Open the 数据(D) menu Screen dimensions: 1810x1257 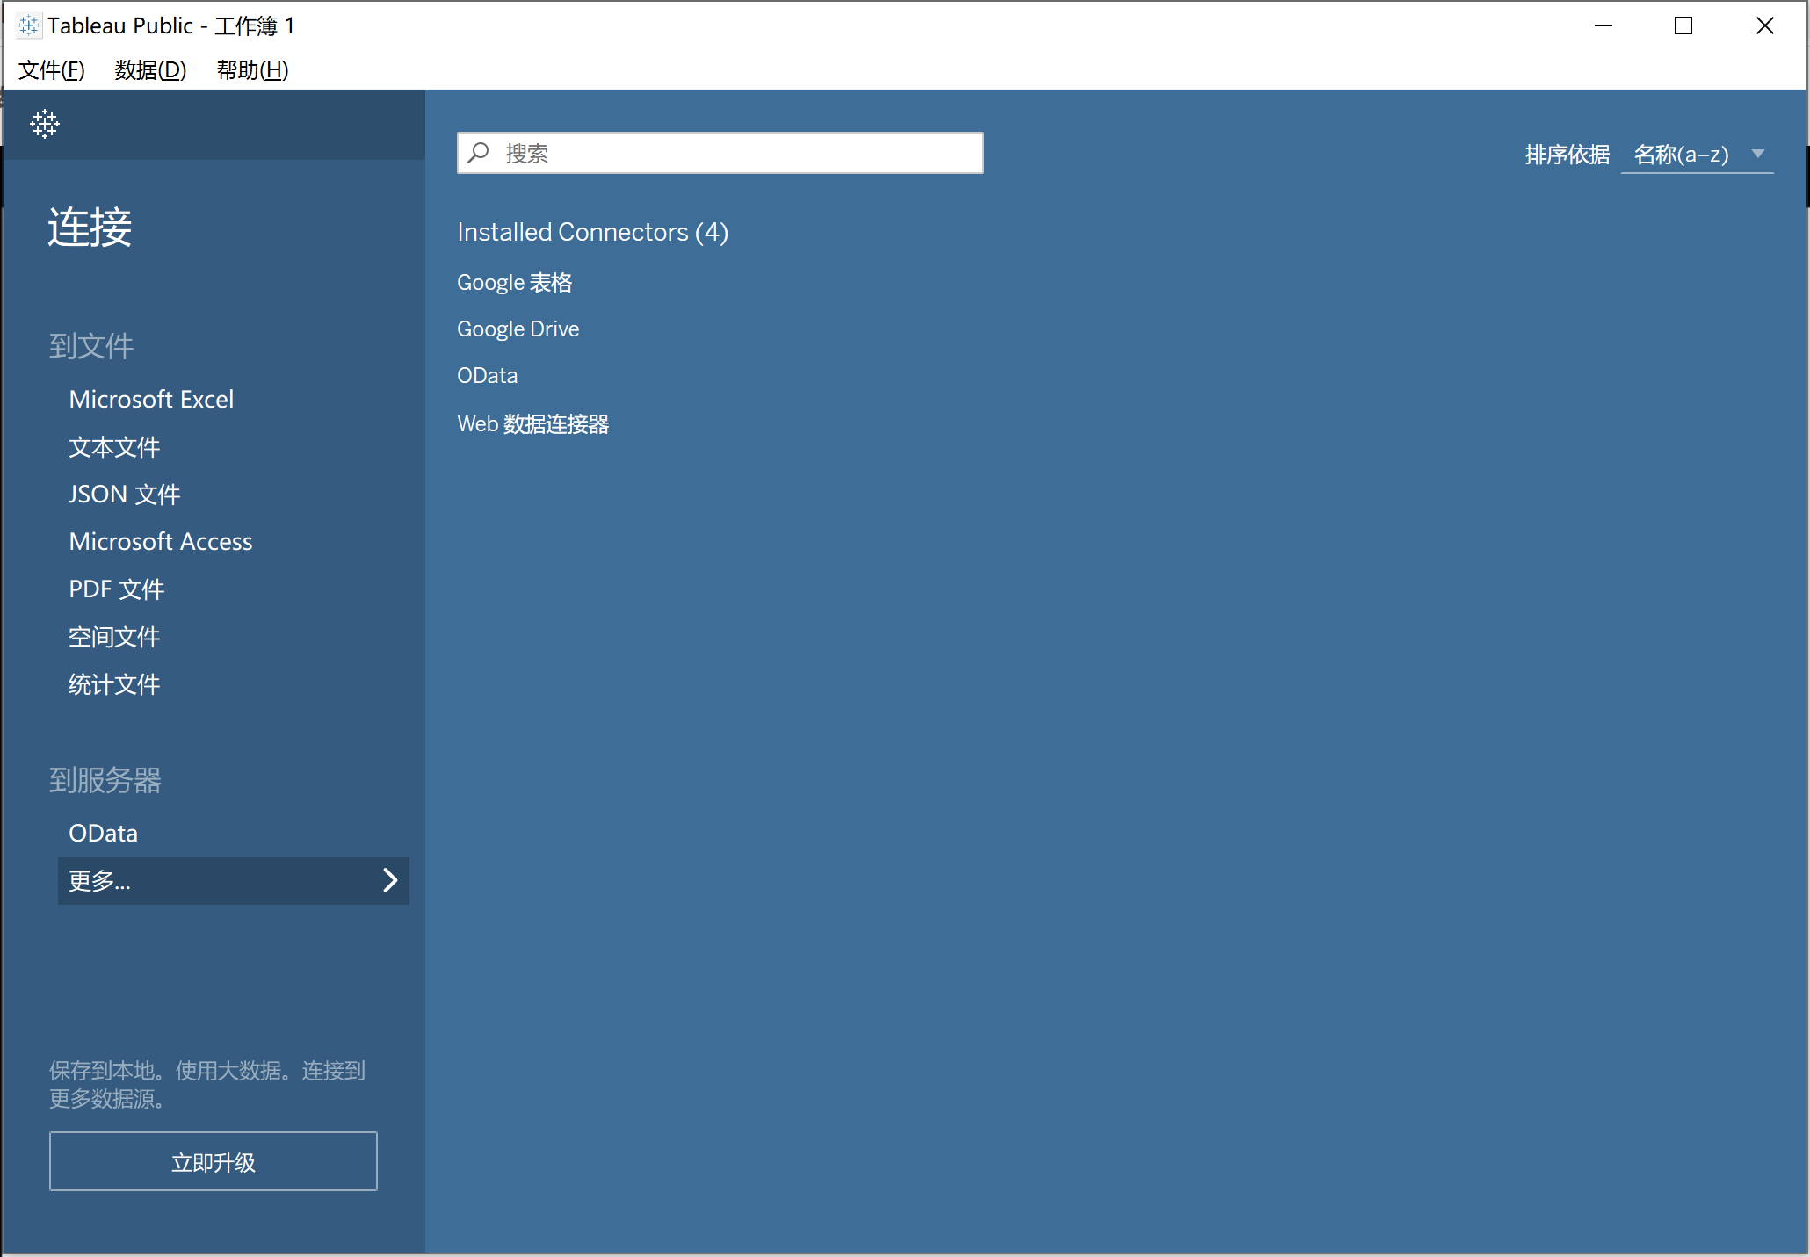pyautogui.click(x=150, y=69)
